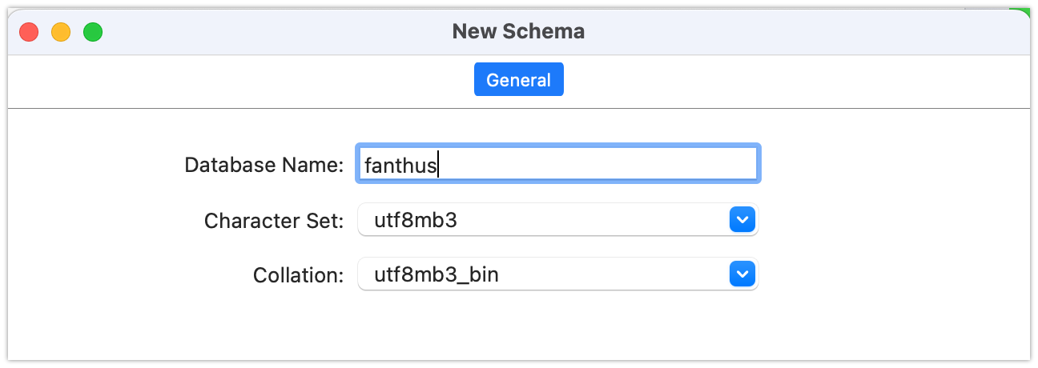Click blank title bar right of New Schema
The height and width of the screenshot is (368, 1038).
click(801, 32)
